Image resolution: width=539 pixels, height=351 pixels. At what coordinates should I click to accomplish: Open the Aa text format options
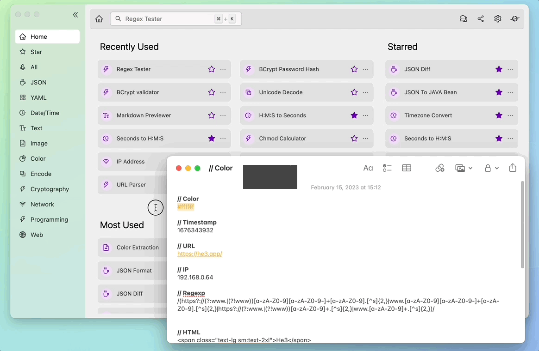tap(368, 168)
